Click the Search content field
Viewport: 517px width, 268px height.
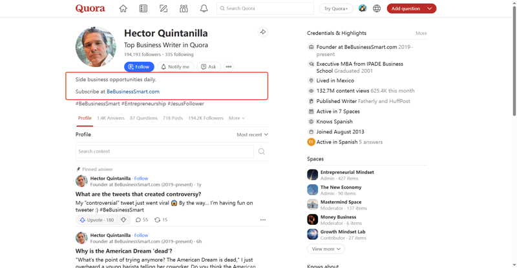click(x=165, y=151)
